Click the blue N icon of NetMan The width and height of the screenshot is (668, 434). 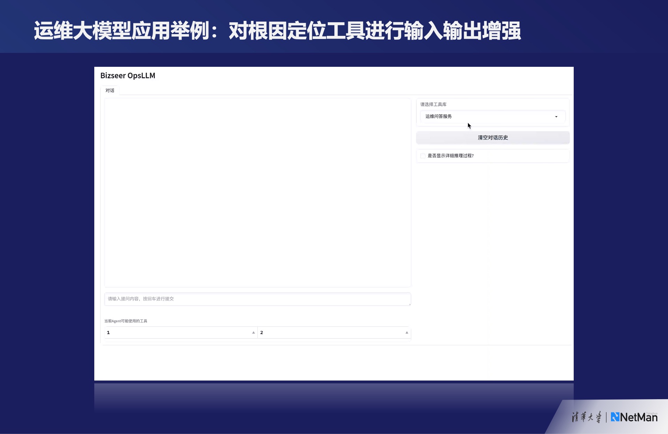[x=615, y=417]
